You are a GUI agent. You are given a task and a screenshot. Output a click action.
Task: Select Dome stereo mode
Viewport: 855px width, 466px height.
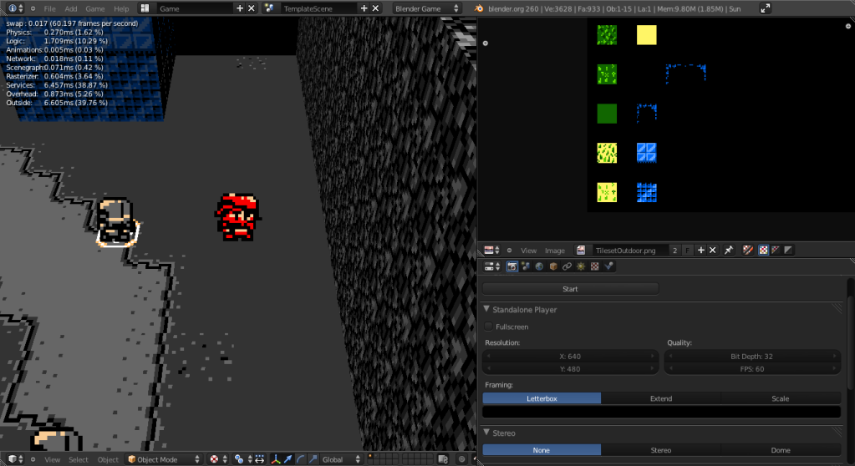pyautogui.click(x=780, y=450)
